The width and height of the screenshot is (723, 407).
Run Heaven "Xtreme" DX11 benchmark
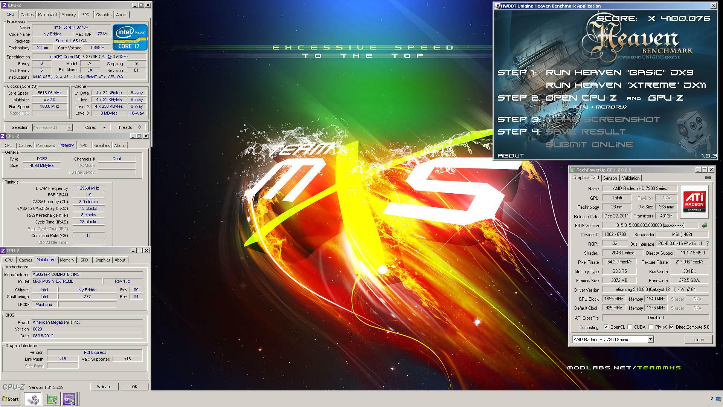pyautogui.click(x=626, y=85)
